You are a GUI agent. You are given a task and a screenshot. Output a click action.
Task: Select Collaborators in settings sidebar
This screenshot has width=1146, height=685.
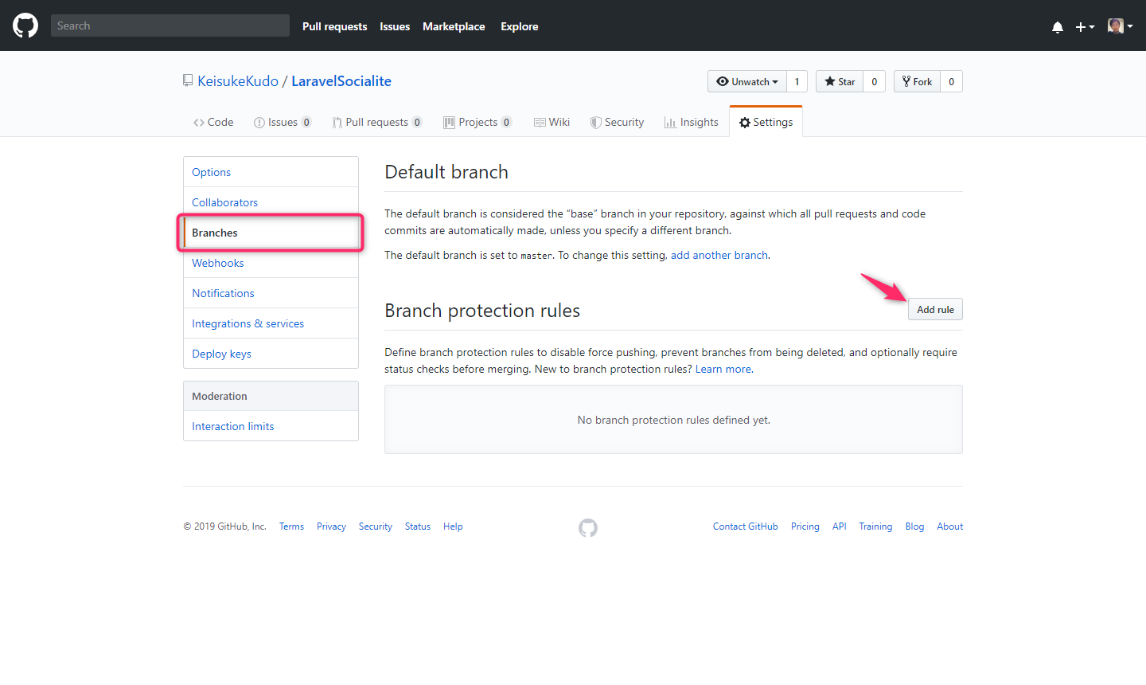pos(271,202)
